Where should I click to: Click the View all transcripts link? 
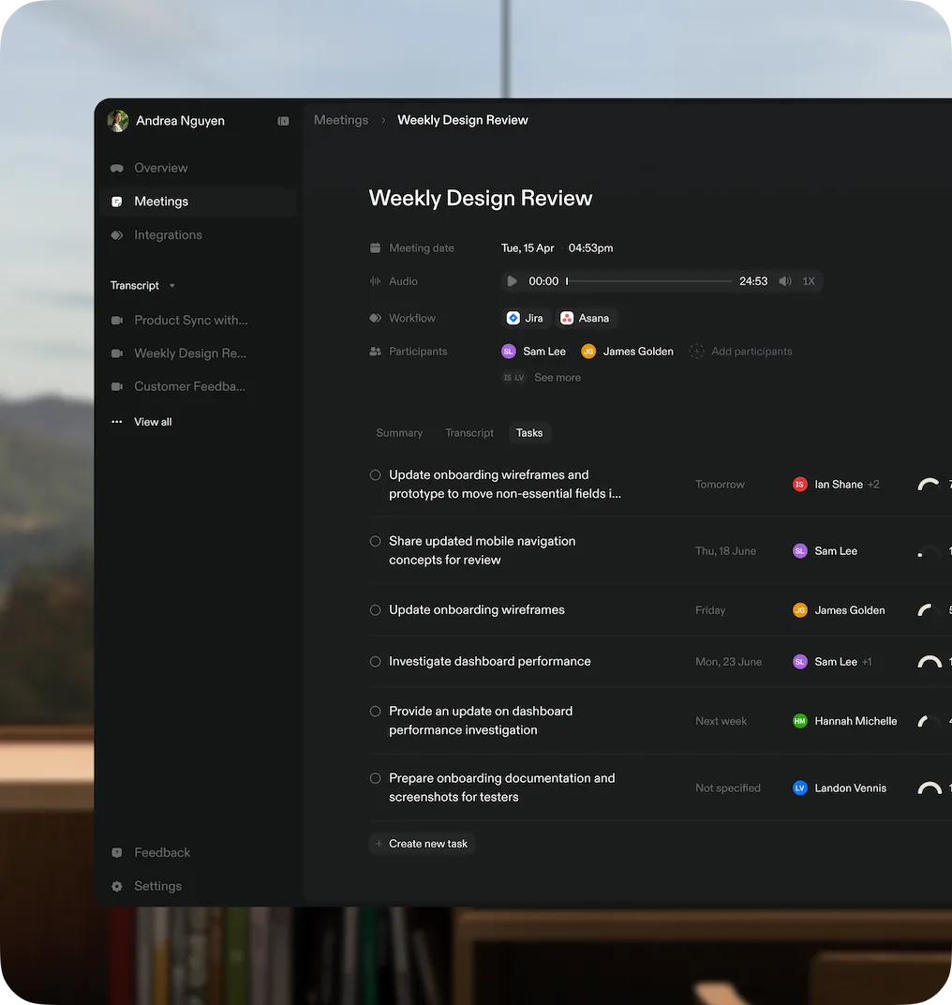153,422
